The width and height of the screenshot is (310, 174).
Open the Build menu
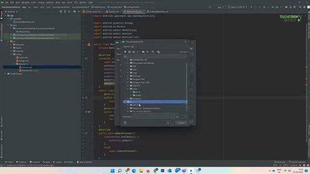(58, 2)
